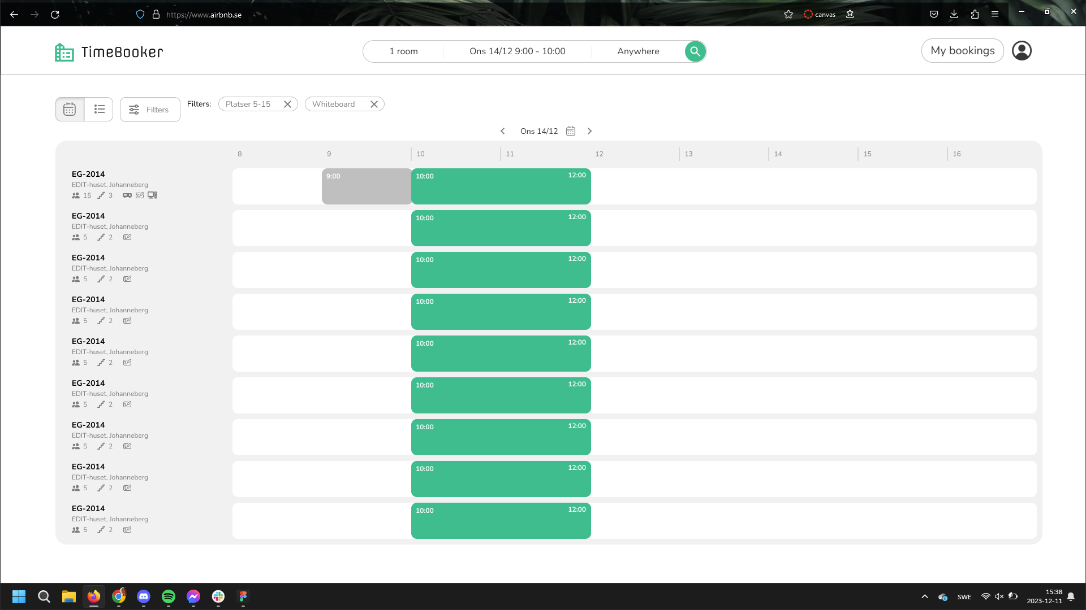This screenshot has width=1086, height=610.
Task: Switch to calendar view
Action: pos(70,109)
